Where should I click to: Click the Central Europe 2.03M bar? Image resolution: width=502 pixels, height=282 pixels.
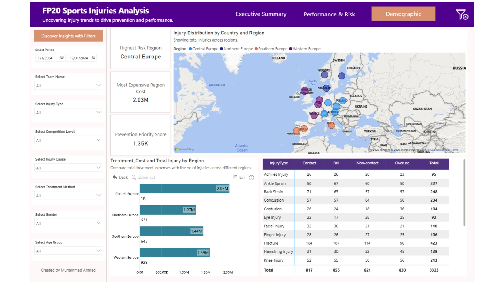point(184,189)
